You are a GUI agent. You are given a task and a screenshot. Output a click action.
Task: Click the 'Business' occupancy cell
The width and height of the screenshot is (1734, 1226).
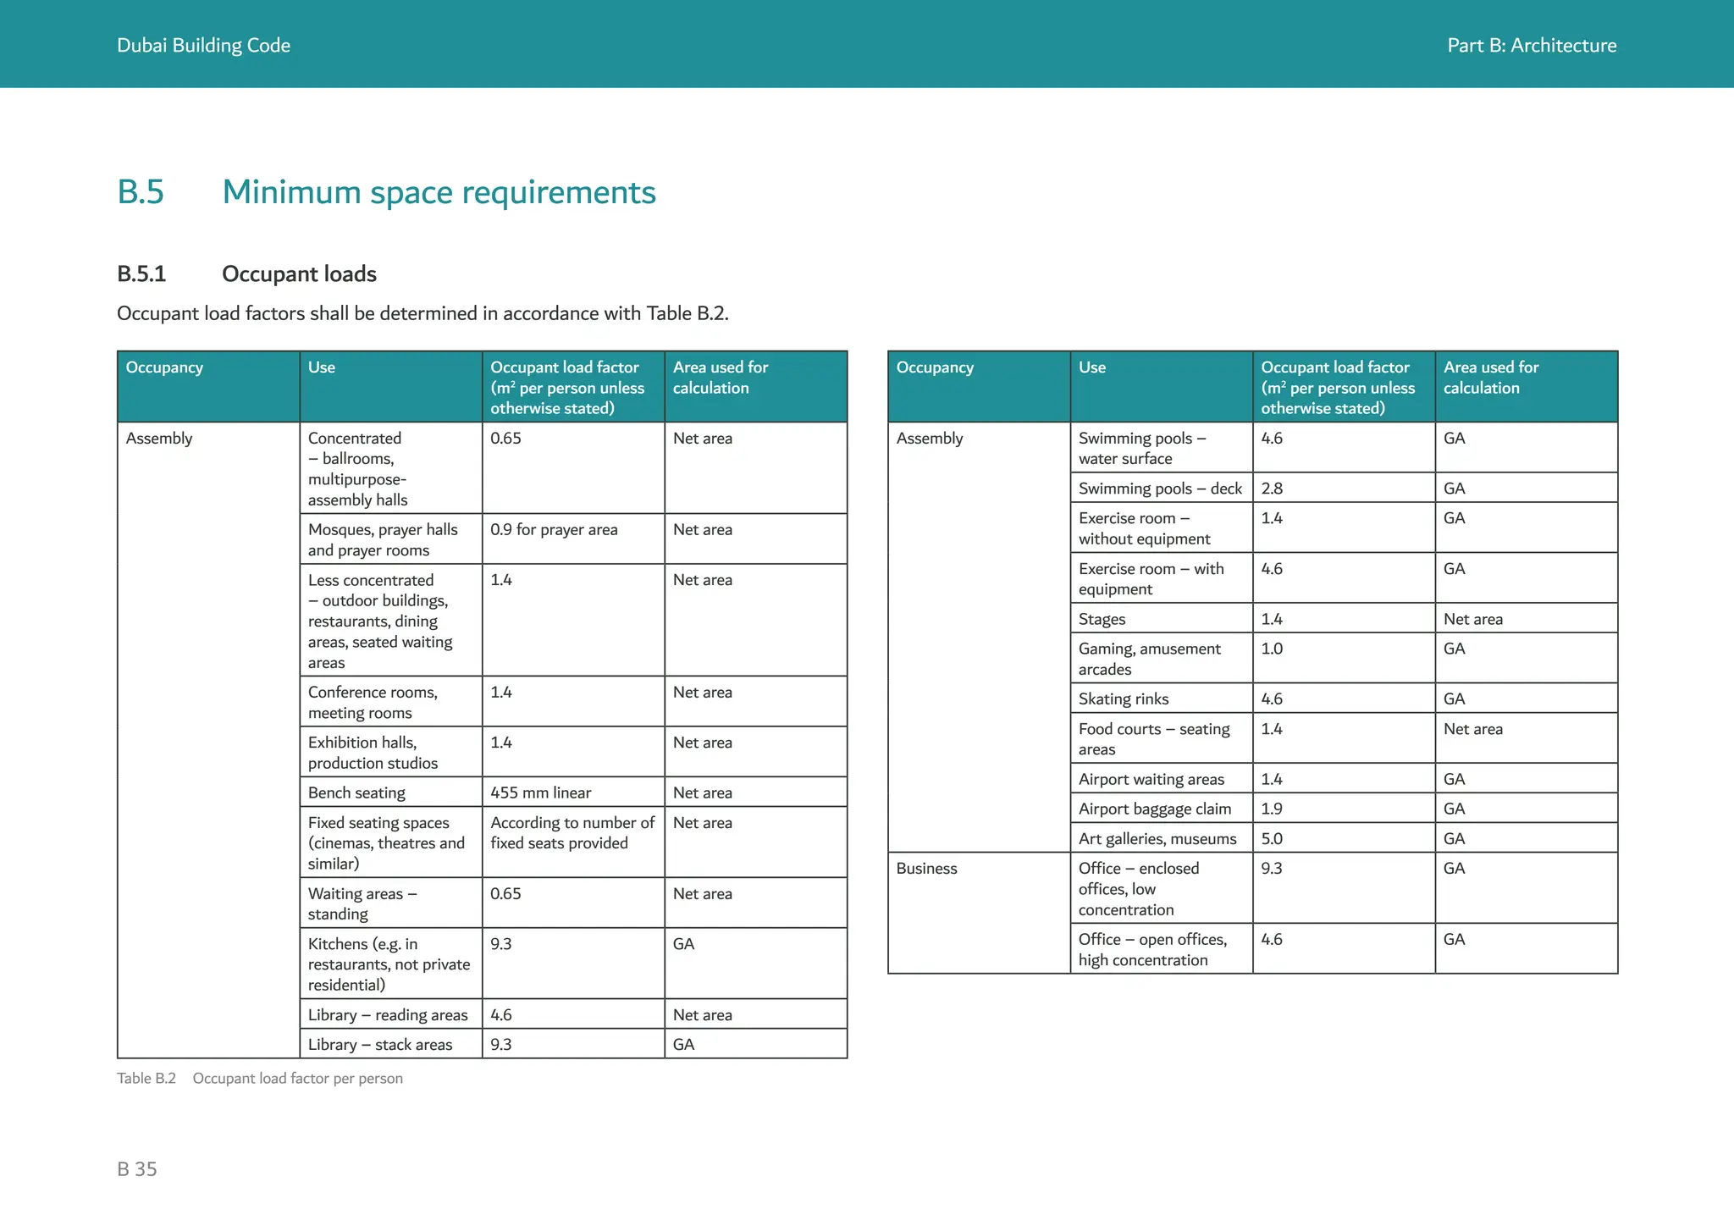[x=926, y=869]
